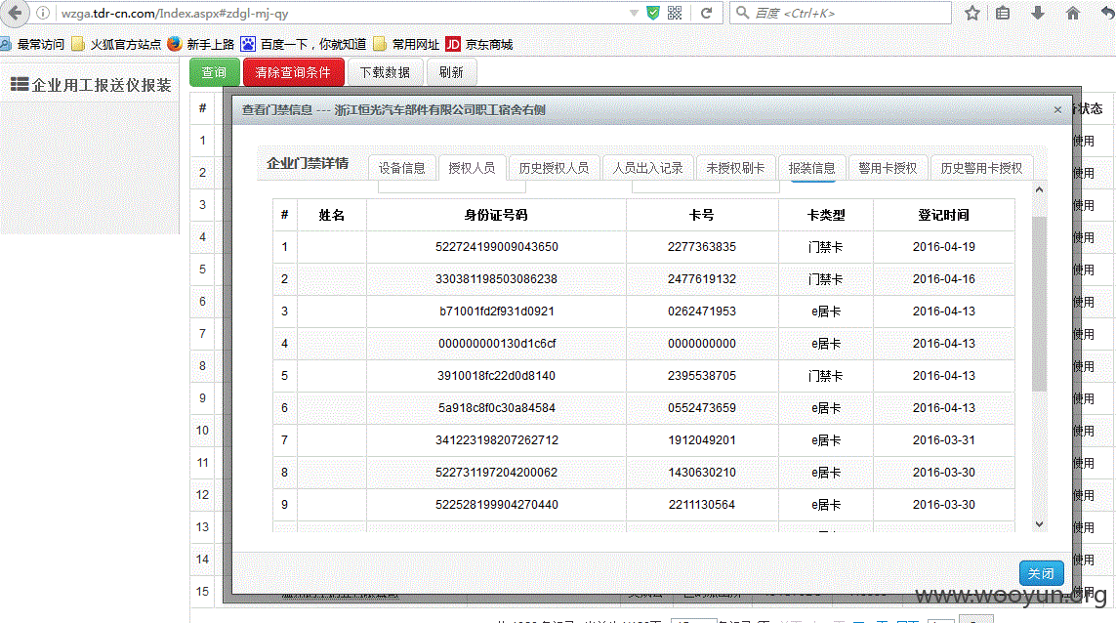
Task: Click card number 2277363835
Action: 702,247
